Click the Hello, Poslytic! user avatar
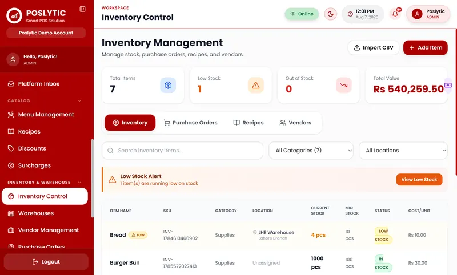The width and height of the screenshot is (457, 275). [x=13, y=60]
